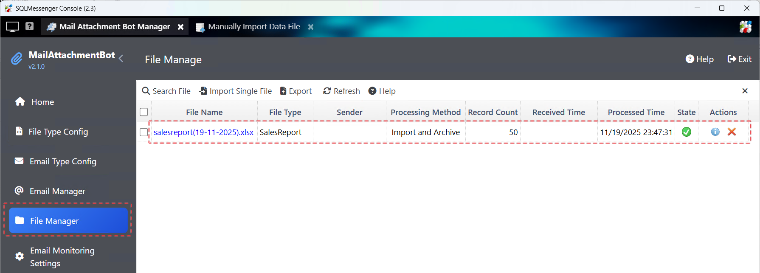Image resolution: width=760 pixels, height=273 pixels.
Task: Click the Sender column header
Action: [x=349, y=112]
